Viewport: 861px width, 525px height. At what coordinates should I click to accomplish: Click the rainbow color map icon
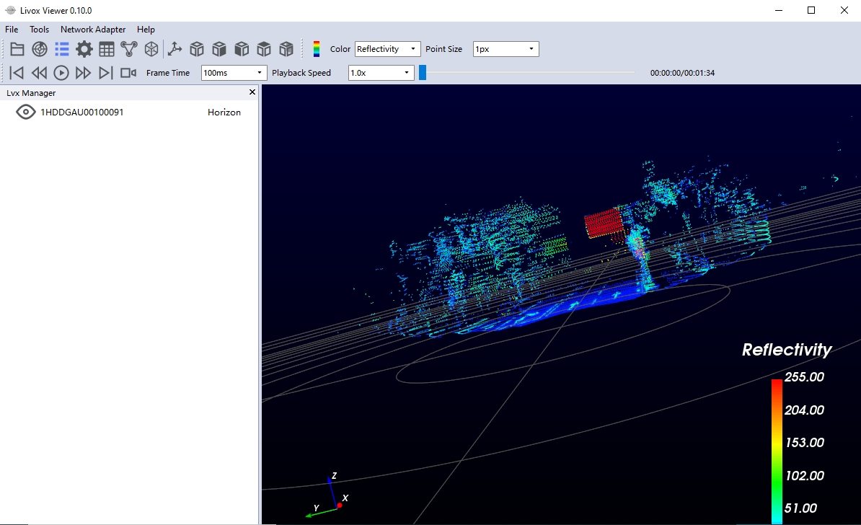[317, 49]
